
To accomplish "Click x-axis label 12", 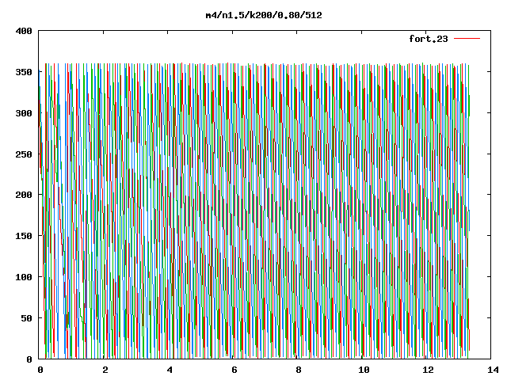I will [429, 370].
